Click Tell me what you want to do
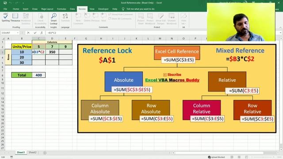 138,9
